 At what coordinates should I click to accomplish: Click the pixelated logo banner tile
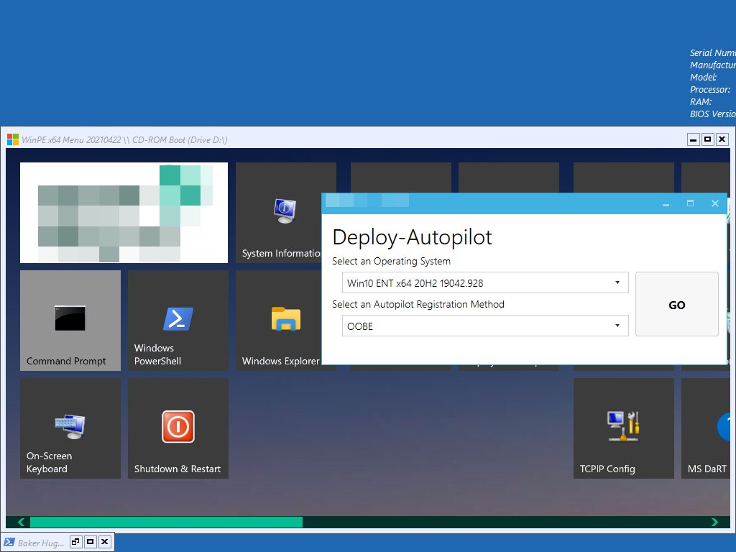click(x=124, y=212)
